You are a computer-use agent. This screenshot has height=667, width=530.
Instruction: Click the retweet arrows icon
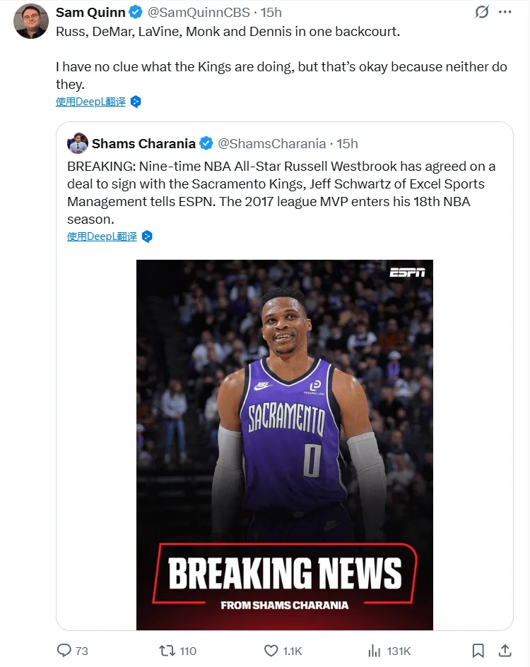click(x=167, y=650)
